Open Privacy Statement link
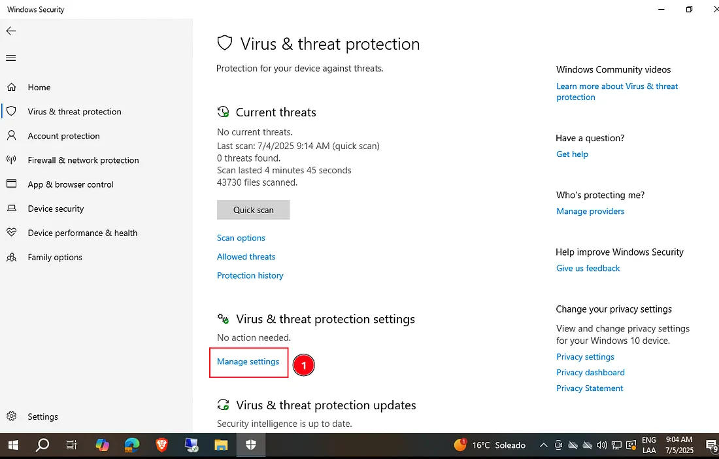Viewport: 719px width, 459px height. (x=589, y=388)
